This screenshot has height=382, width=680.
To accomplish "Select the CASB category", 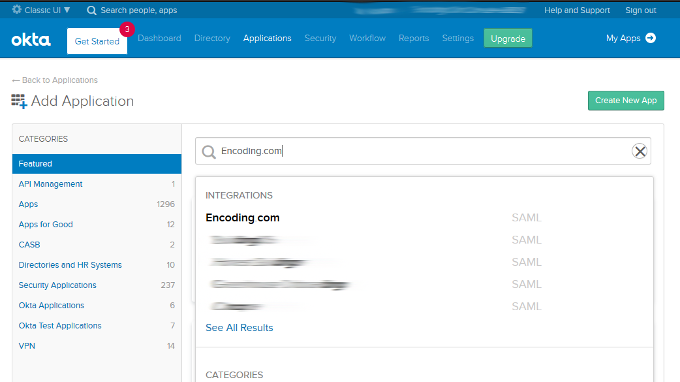I will coord(29,245).
